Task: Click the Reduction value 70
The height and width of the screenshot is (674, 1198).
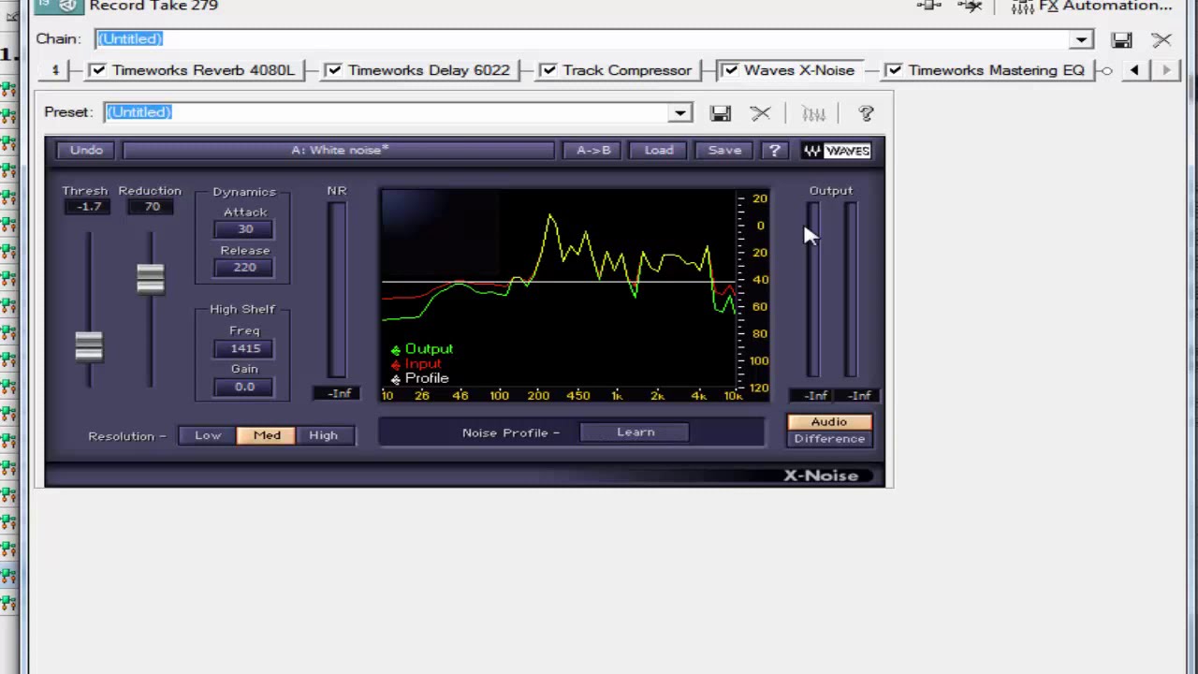Action: pos(152,207)
